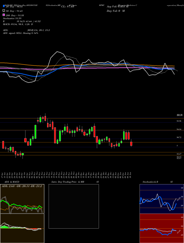Open the MACD histogram chart thumbnail

click(x=22, y=228)
